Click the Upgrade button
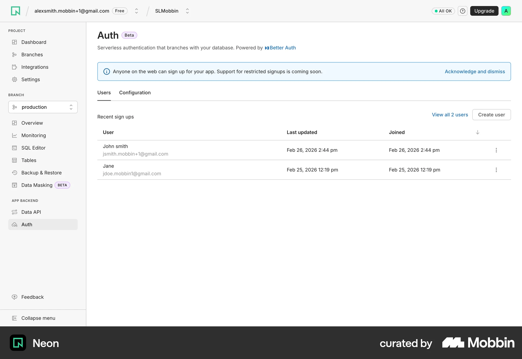522x359 pixels. pos(484,11)
